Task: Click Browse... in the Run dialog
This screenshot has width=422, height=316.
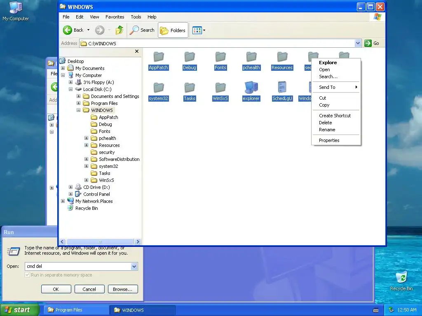Action: pos(123,289)
